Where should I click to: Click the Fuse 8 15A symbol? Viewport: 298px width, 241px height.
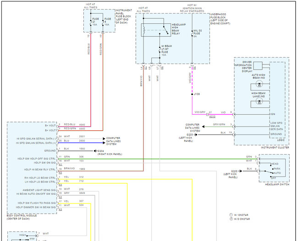tap(103, 23)
